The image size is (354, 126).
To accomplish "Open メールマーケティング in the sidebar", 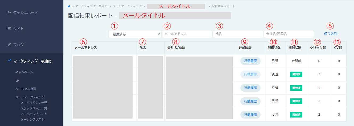I will tap(30, 97).
